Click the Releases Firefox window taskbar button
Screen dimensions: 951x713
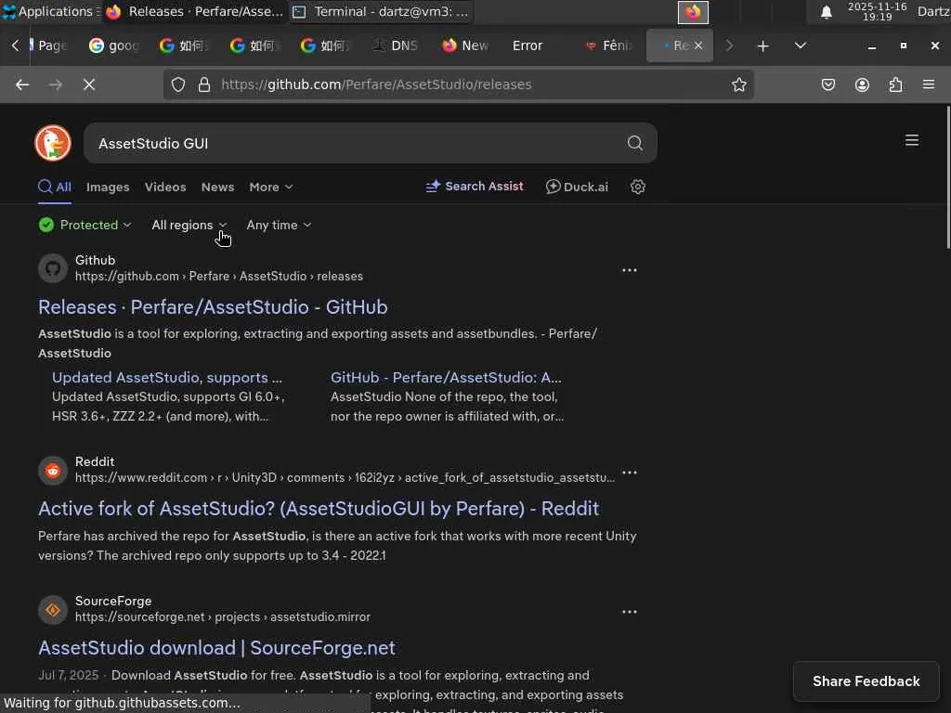coord(194,11)
